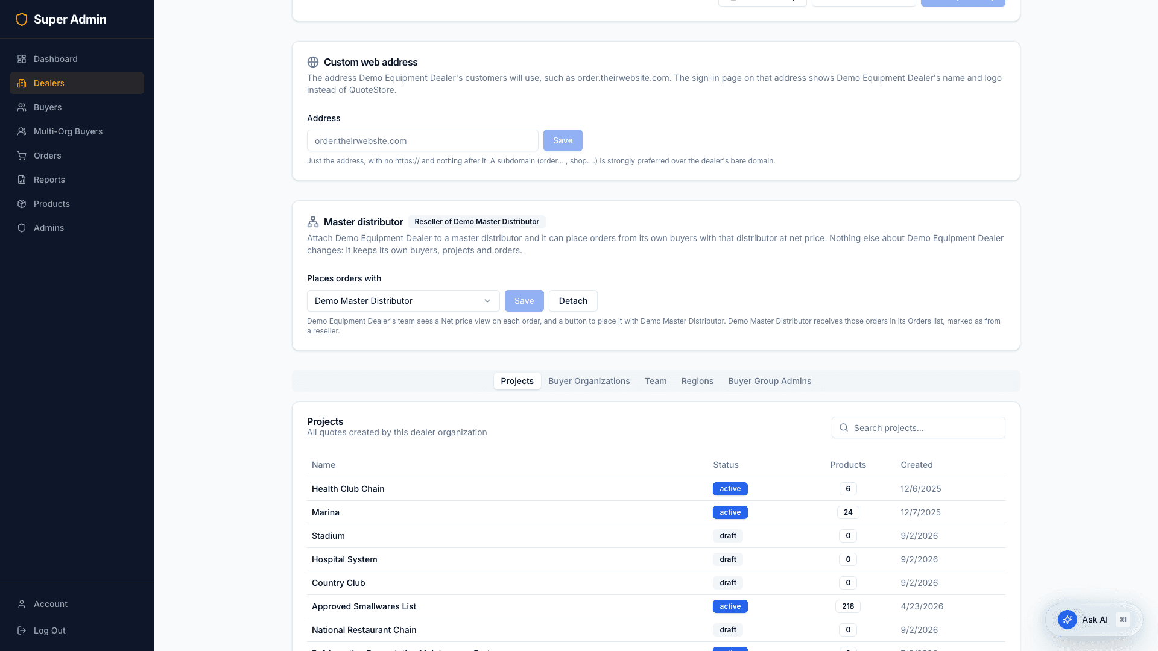Image resolution: width=1158 pixels, height=651 pixels.
Task: Click the Multi-Org Buyers icon
Action: pyautogui.click(x=22, y=131)
